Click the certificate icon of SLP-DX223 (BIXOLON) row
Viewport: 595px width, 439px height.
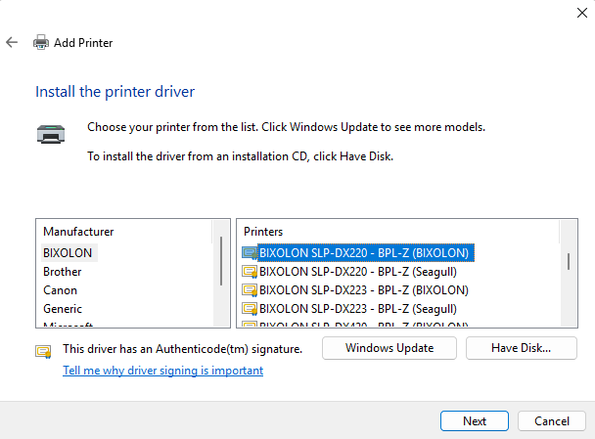click(250, 290)
